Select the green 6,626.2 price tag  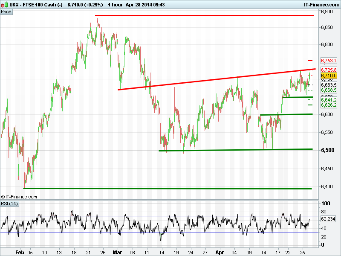[x=329, y=105]
